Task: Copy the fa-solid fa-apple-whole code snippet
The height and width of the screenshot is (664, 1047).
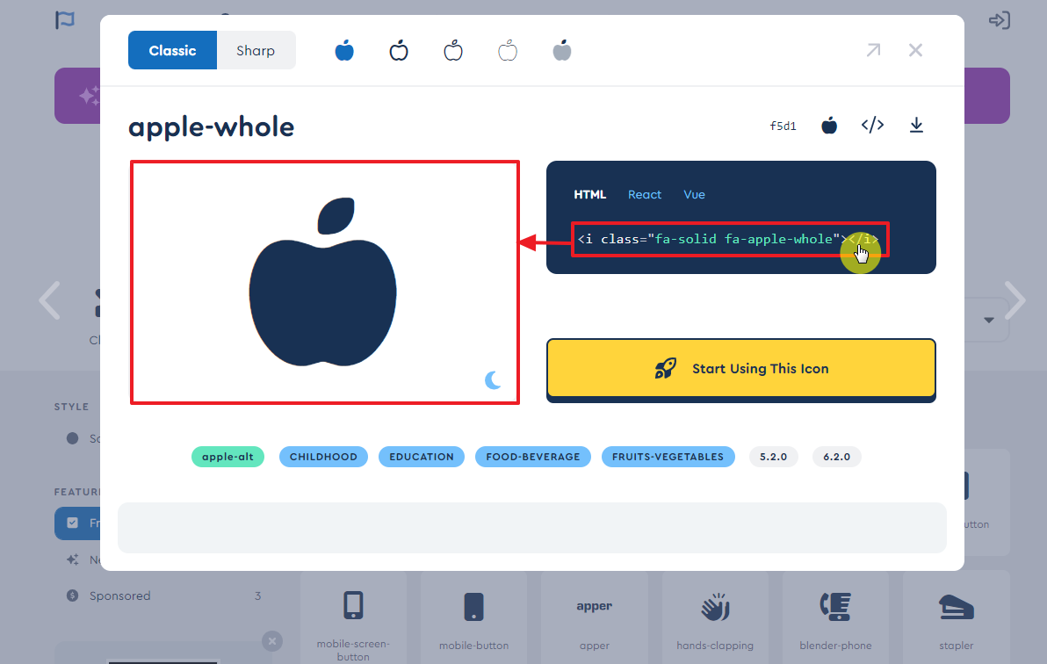Action: [x=729, y=239]
